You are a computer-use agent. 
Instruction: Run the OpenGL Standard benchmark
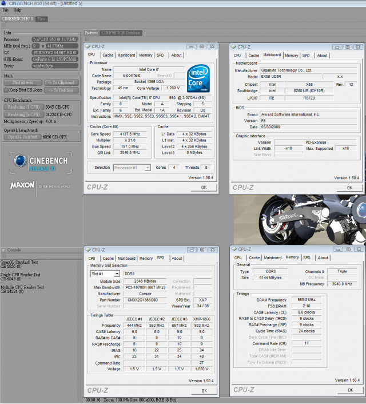click(22, 137)
